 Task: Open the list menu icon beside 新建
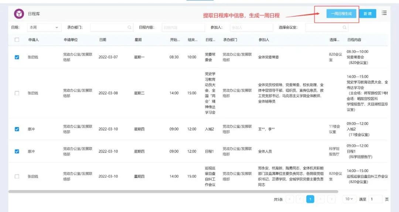384,13
